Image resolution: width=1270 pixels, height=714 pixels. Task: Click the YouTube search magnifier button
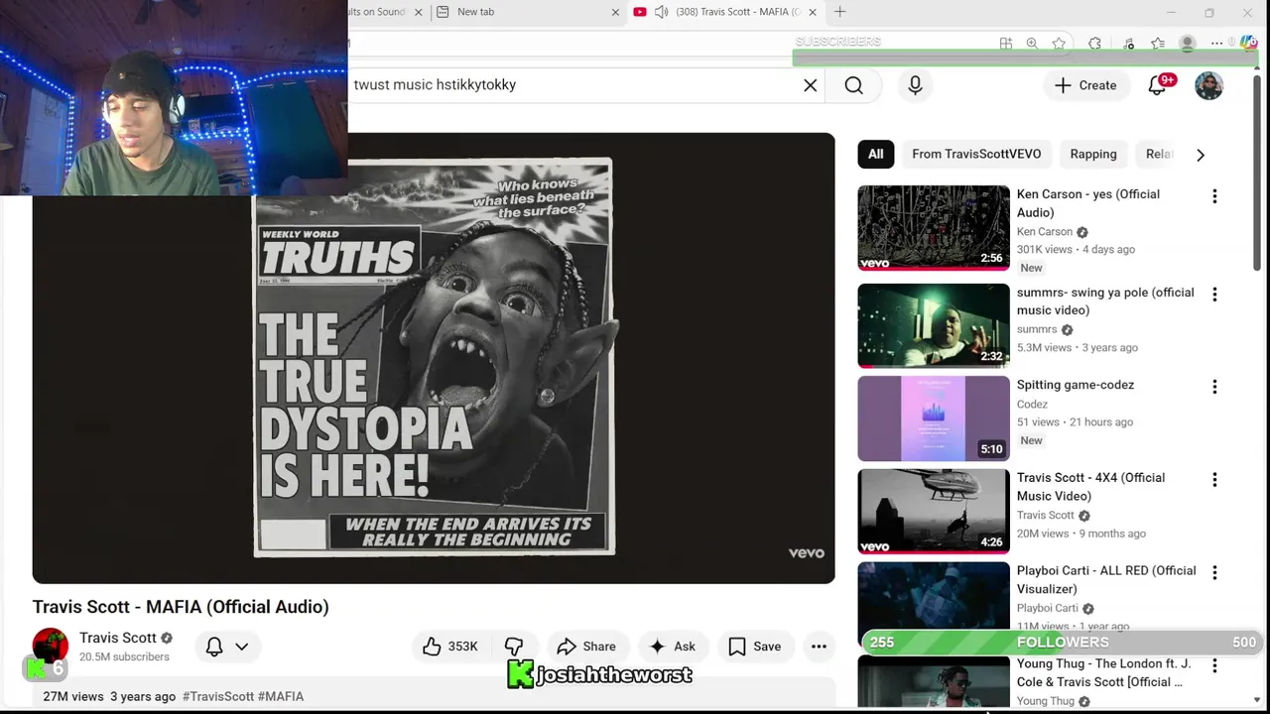tap(853, 85)
